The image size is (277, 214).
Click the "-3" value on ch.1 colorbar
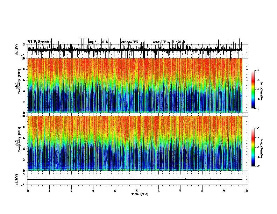258,70
